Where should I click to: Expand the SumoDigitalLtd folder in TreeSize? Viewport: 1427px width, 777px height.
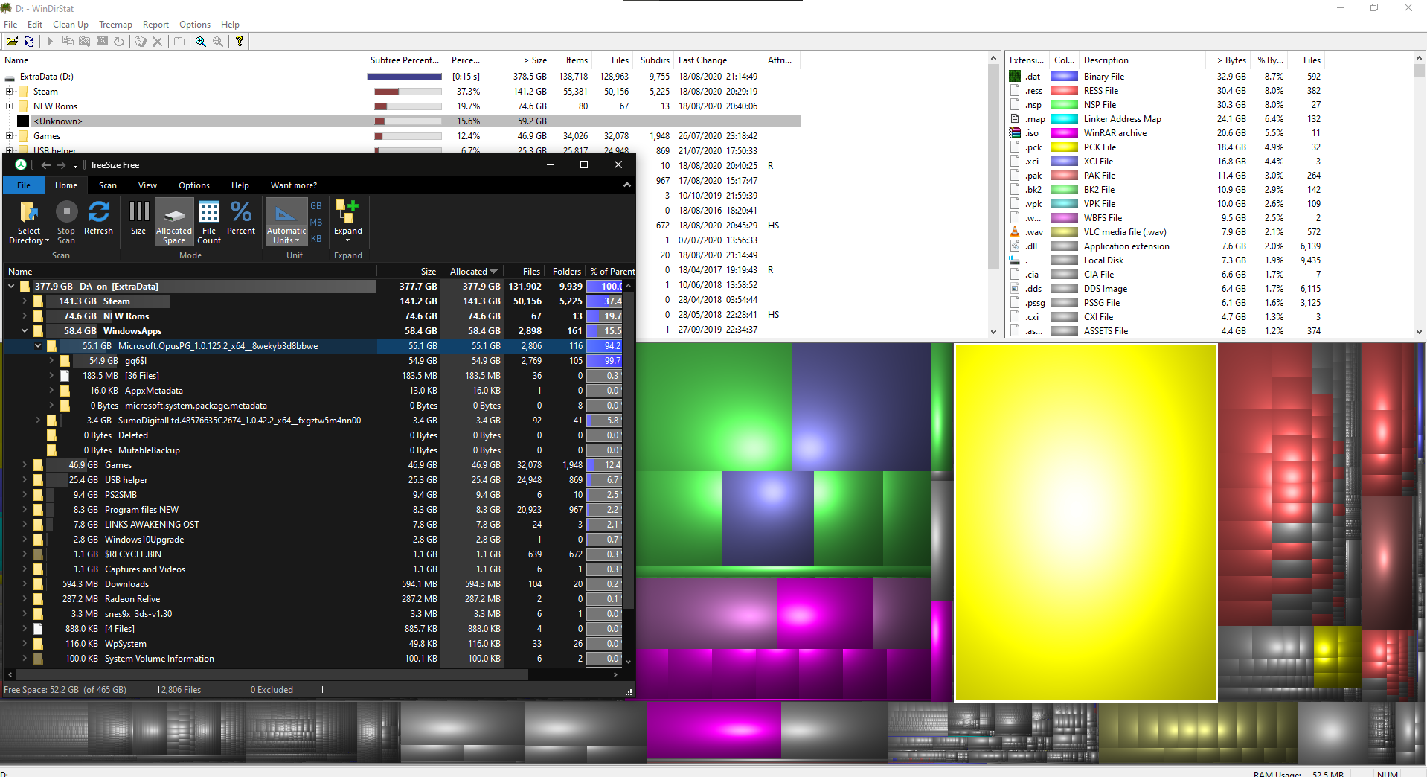(x=38, y=421)
